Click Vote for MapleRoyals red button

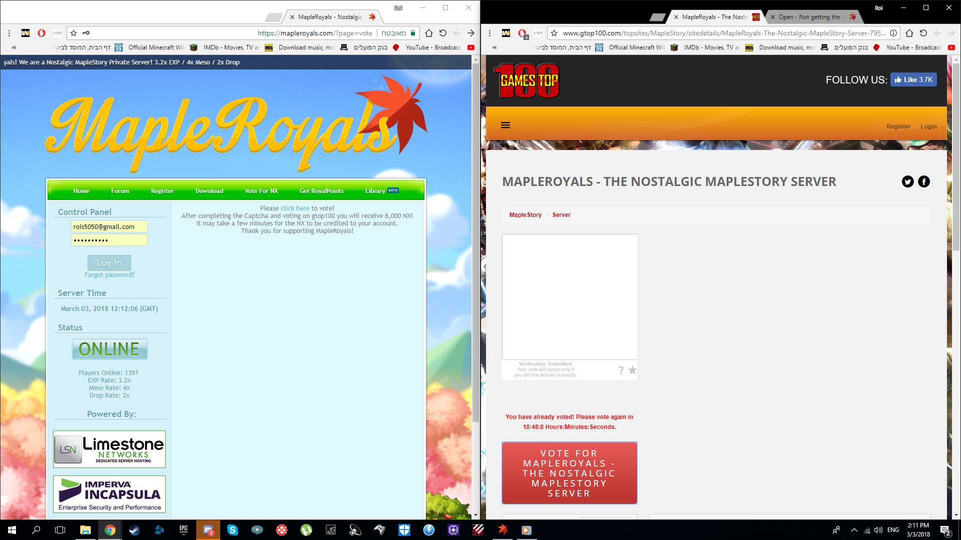pyautogui.click(x=569, y=473)
